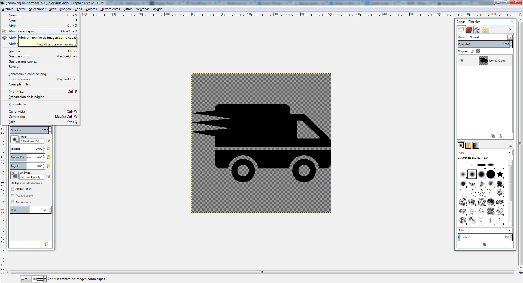The height and width of the screenshot is (283, 523).
Task: Click the edit-brush pencil icon next to Hardness 050
Action: tap(48, 141)
